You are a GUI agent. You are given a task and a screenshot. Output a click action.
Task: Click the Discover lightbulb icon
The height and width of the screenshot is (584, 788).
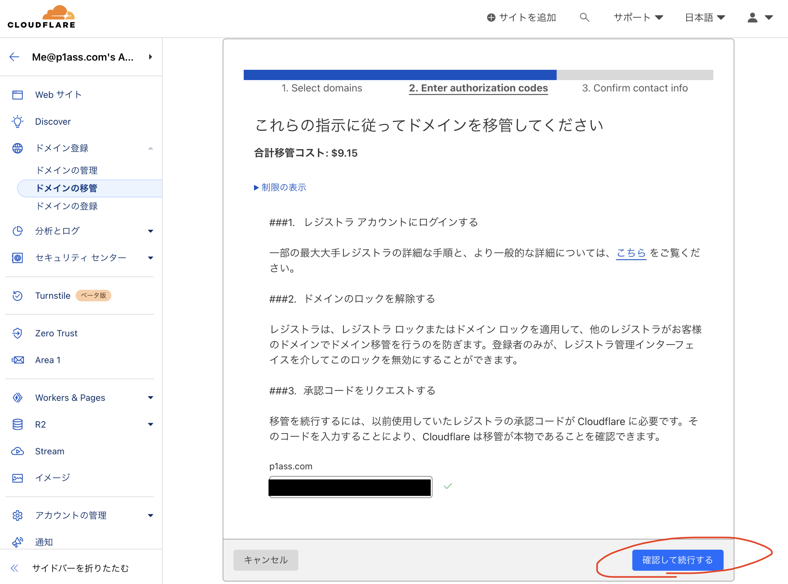click(17, 121)
